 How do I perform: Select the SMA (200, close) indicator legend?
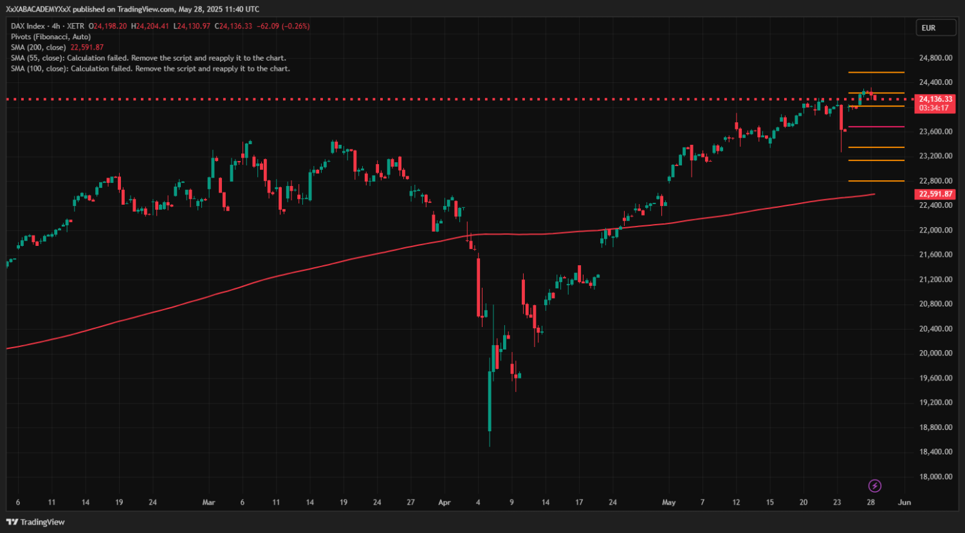point(39,48)
